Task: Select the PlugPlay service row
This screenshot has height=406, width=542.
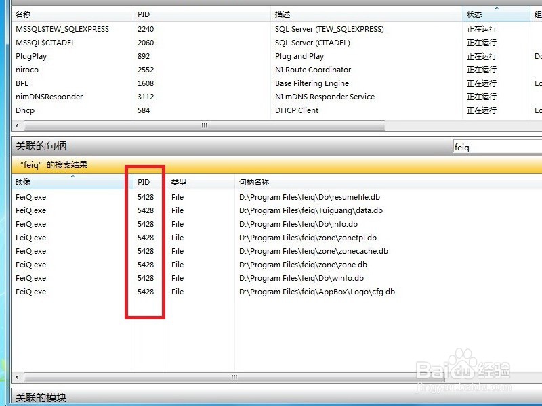Action: [276, 56]
